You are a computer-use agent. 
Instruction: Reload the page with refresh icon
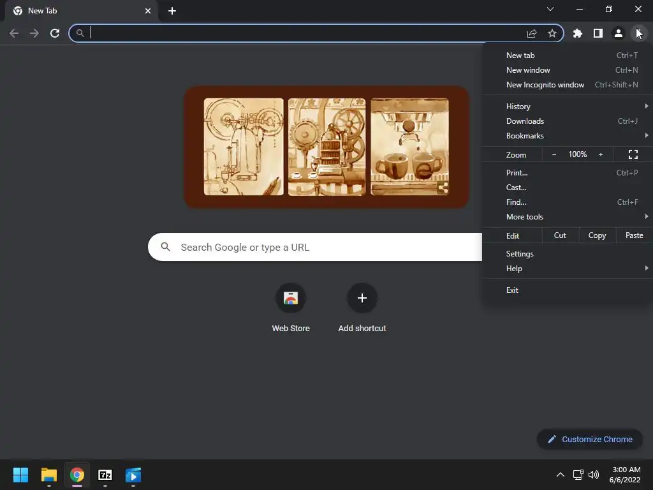click(x=55, y=33)
